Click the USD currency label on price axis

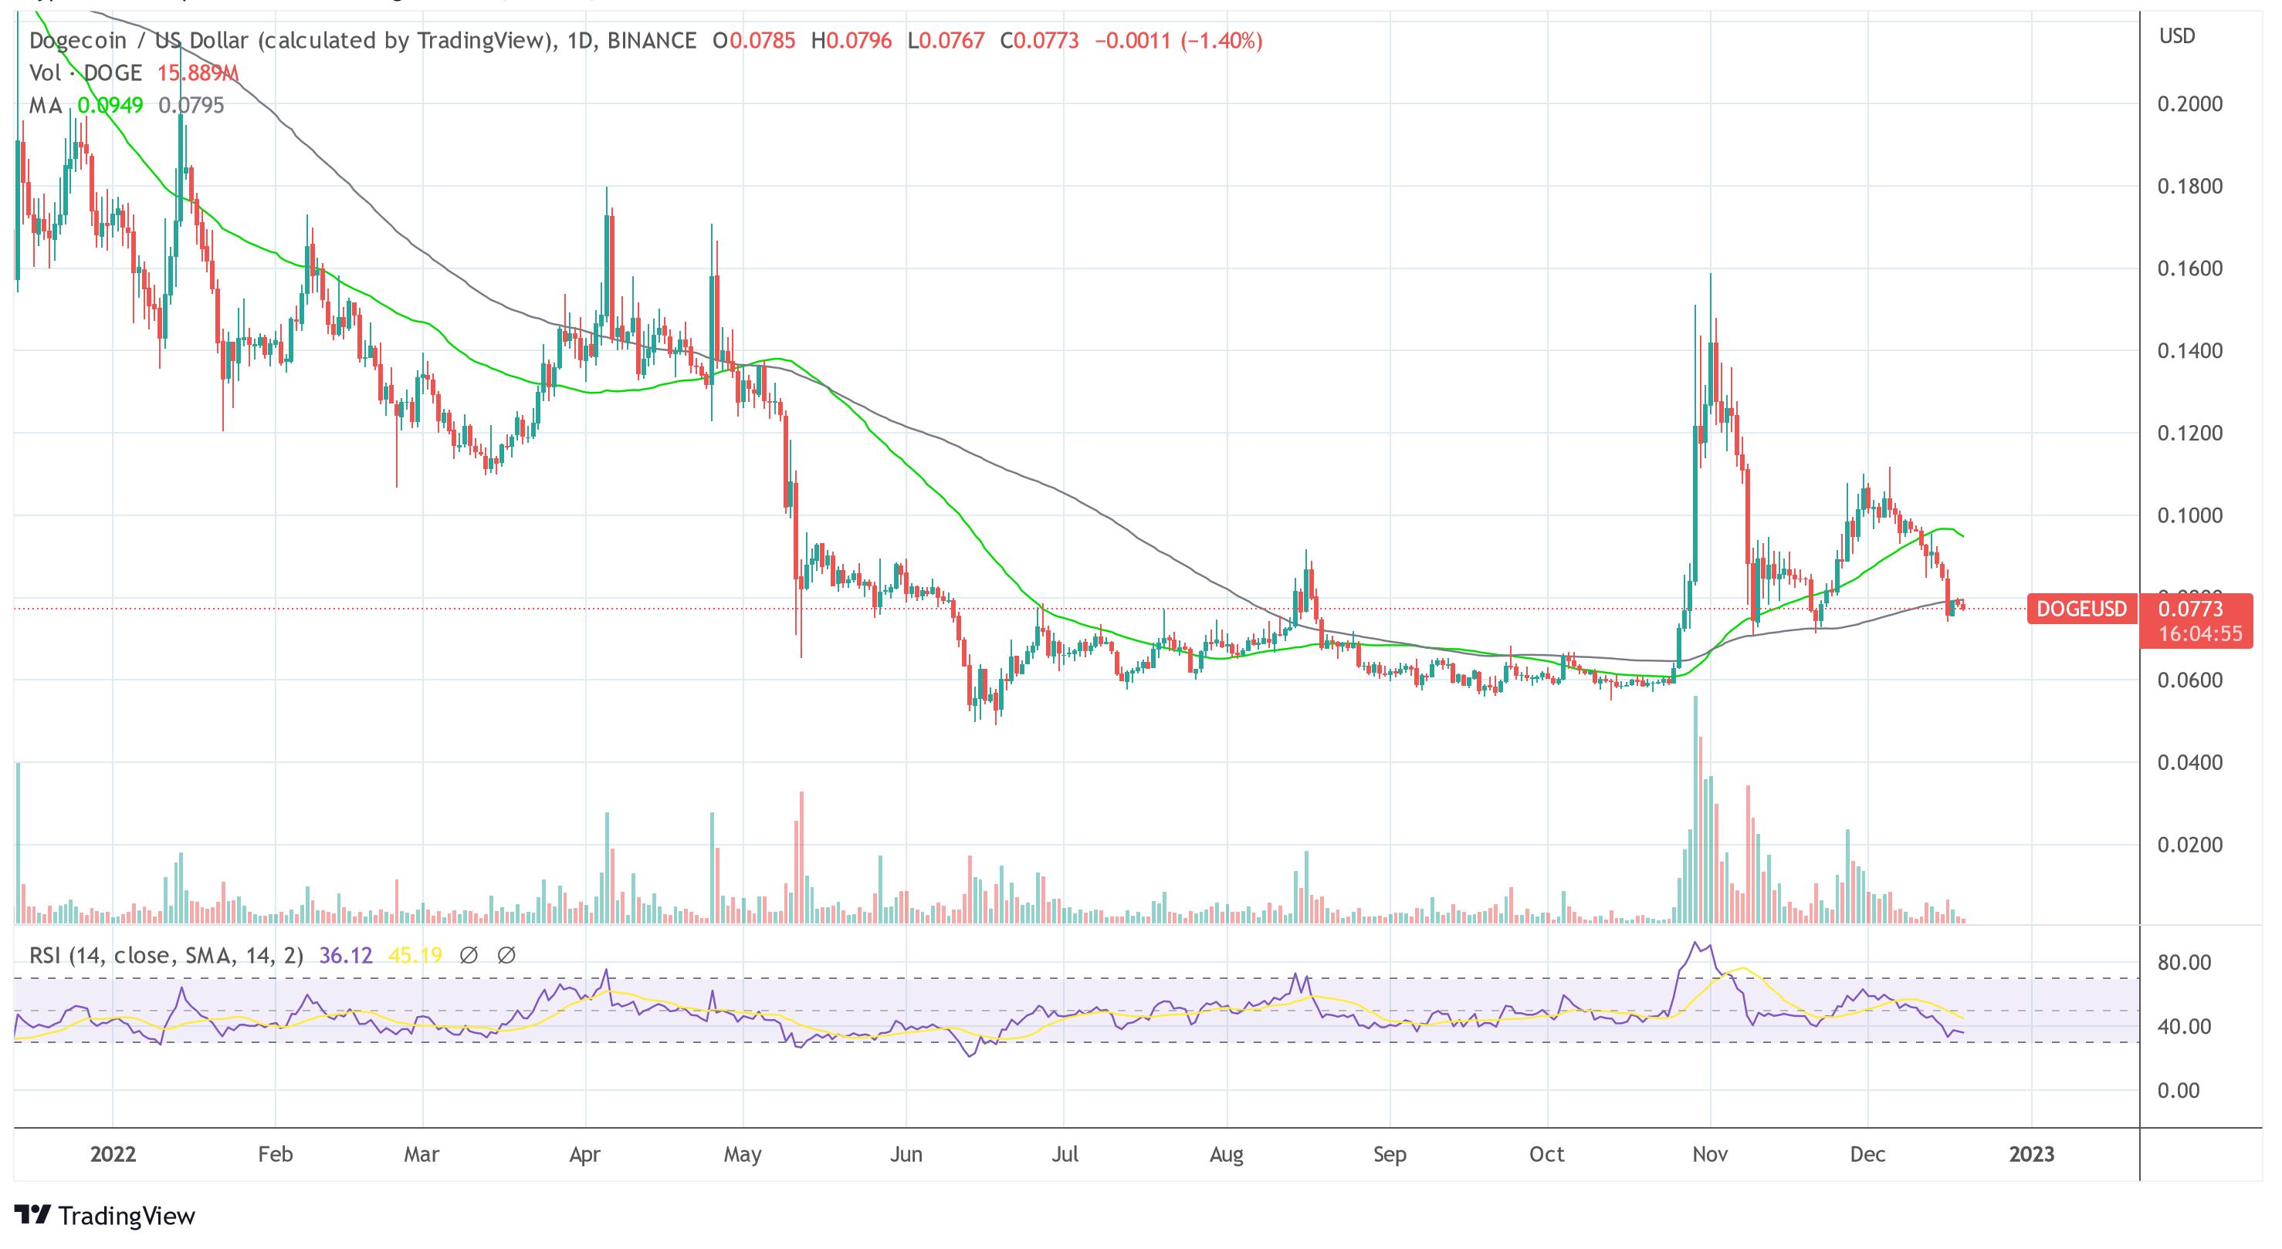point(2176,36)
